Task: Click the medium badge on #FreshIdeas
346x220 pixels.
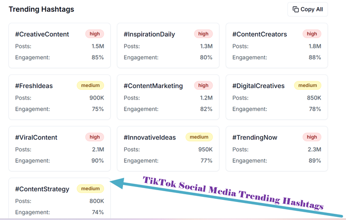Action: tap(90, 86)
